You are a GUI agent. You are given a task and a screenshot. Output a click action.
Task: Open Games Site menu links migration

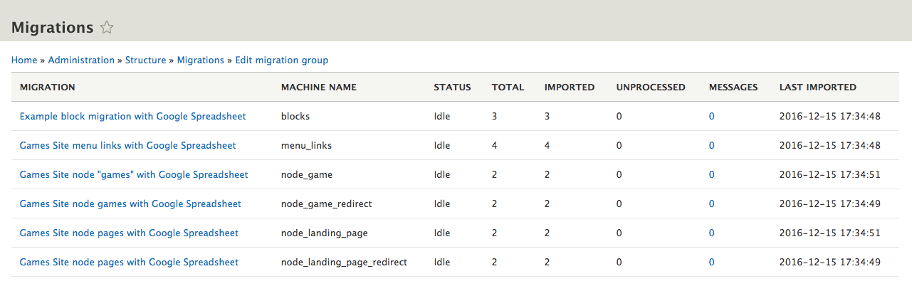click(x=128, y=145)
